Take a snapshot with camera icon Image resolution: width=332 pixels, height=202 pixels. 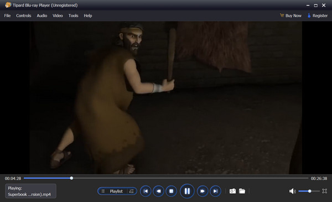point(232,191)
